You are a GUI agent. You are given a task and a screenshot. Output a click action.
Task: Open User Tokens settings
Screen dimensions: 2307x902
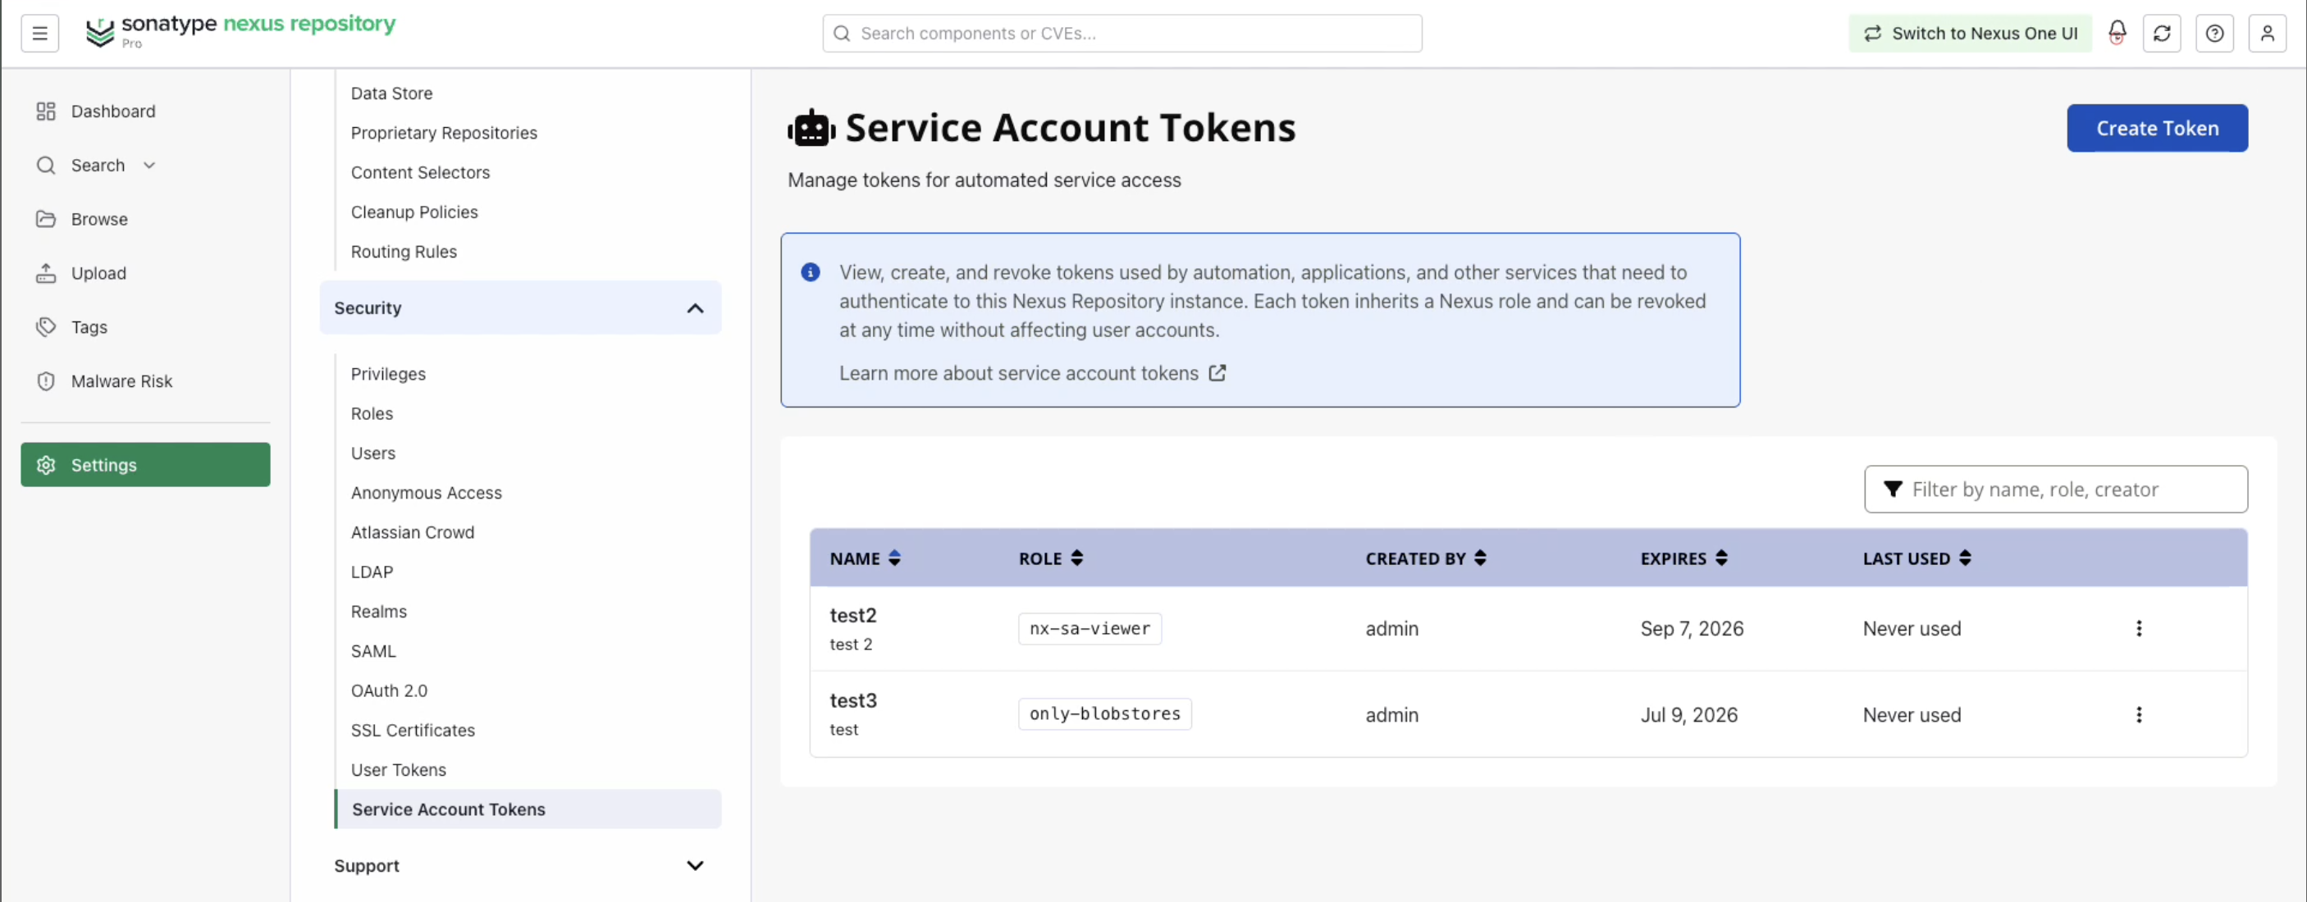[398, 769]
